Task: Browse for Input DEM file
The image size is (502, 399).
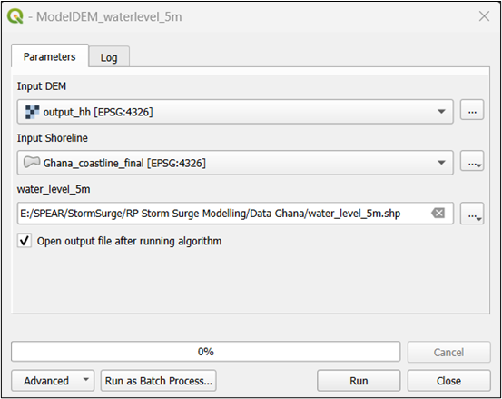Action: pos(472,110)
